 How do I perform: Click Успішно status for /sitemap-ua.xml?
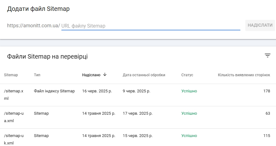point(189,113)
